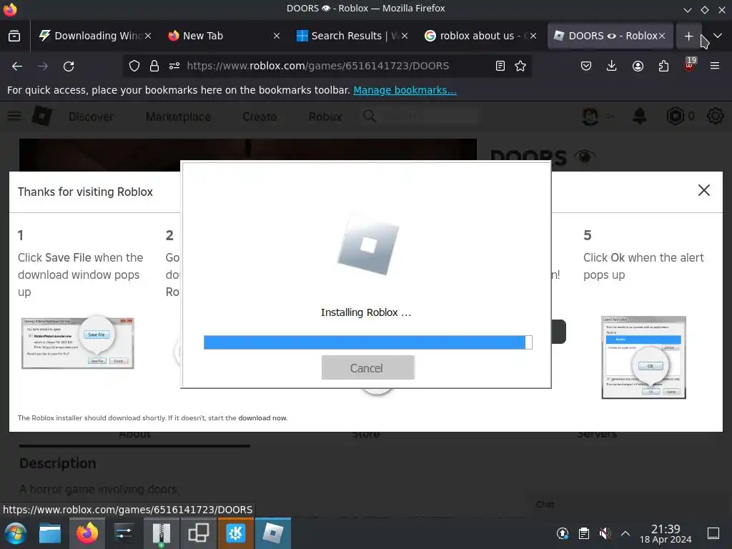Save page to Pocket
This screenshot has width=732, height=549.
click(586, 66)
